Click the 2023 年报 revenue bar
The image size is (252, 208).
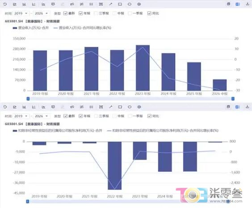pos(143,68)
